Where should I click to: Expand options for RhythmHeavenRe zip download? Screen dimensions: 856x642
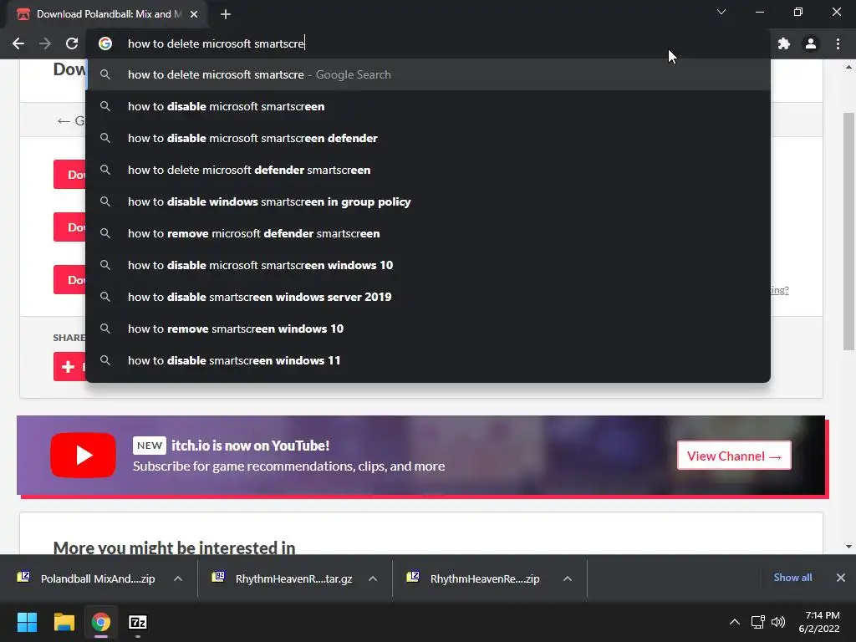568,578
